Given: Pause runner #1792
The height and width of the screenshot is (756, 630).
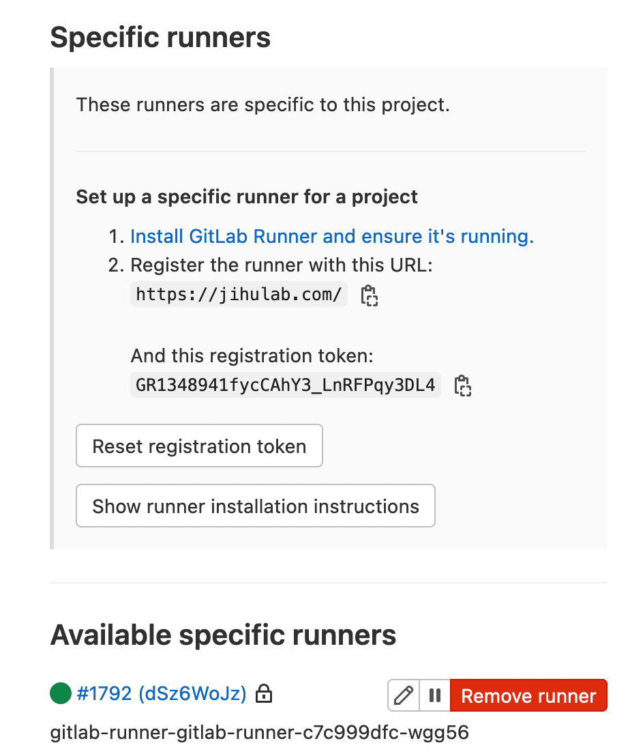Looking at the screenshot, I should coord(434,696).
